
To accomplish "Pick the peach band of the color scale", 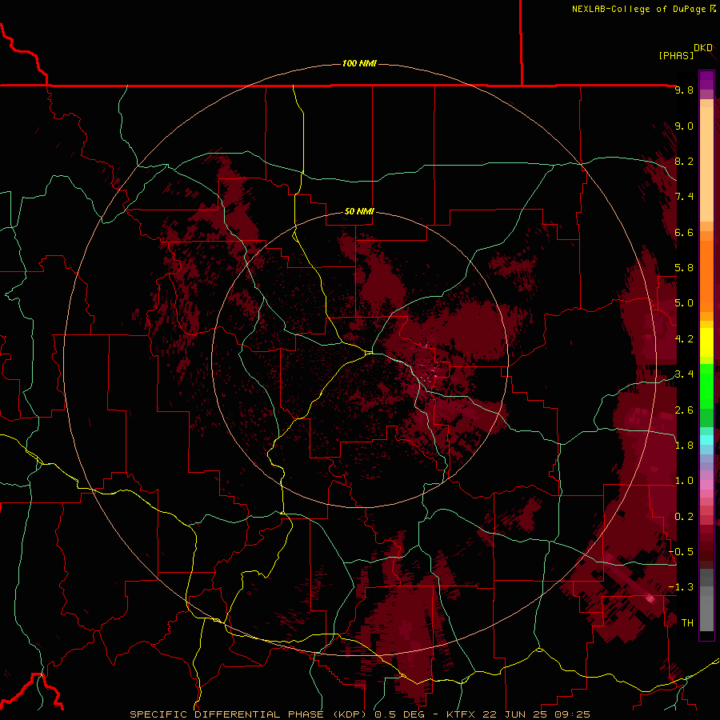I will coord(706,166).
